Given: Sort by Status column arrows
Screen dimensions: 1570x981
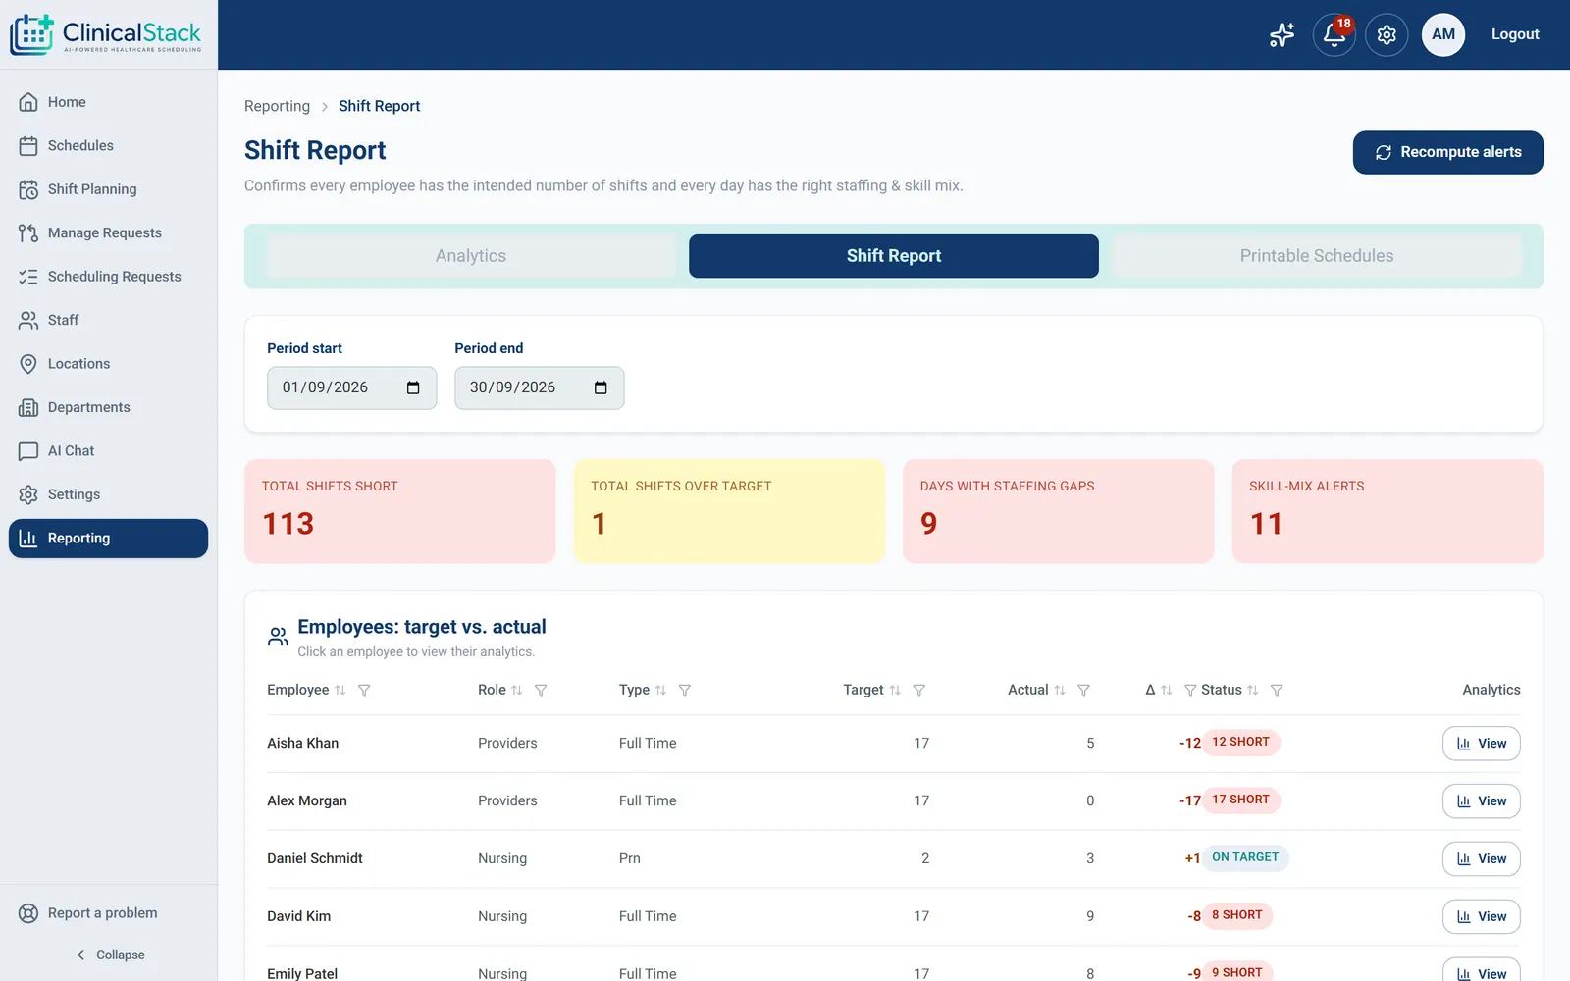Looking at the screenshot, I should (1253, 691).
